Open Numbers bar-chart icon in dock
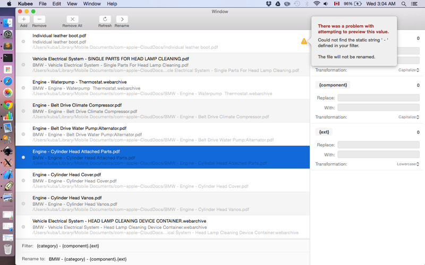 click(x=8, y=116)
